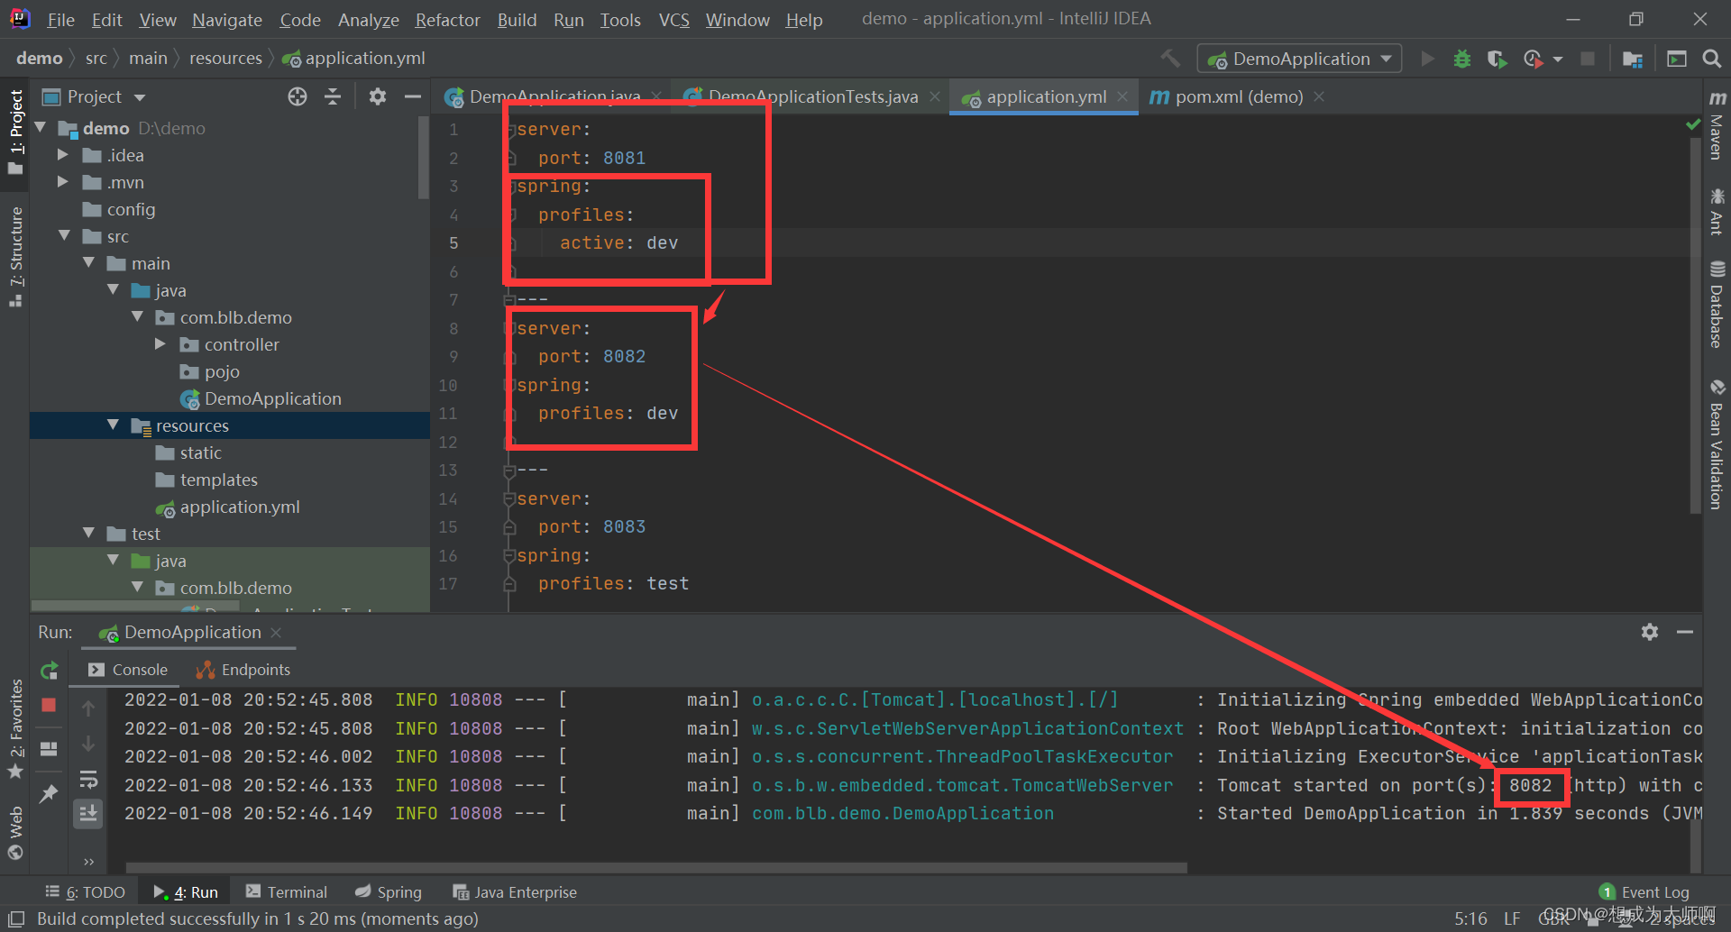Screen dimensions: 1731x932
Task: Open the Profile run dropdown arrow
Action: pyautogui.click(x=1558, y=59)
